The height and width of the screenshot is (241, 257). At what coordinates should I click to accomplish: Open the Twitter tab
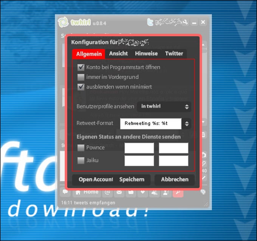(x=174, y=54)
